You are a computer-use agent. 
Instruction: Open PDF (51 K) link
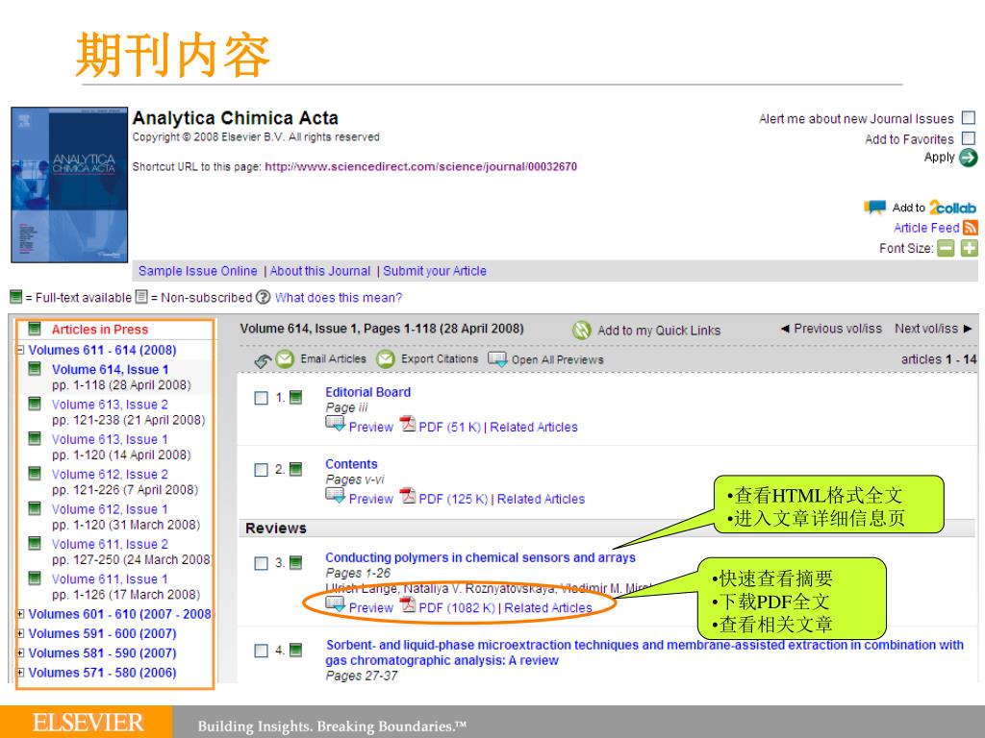pyautogui.click(x=450, y=427)
